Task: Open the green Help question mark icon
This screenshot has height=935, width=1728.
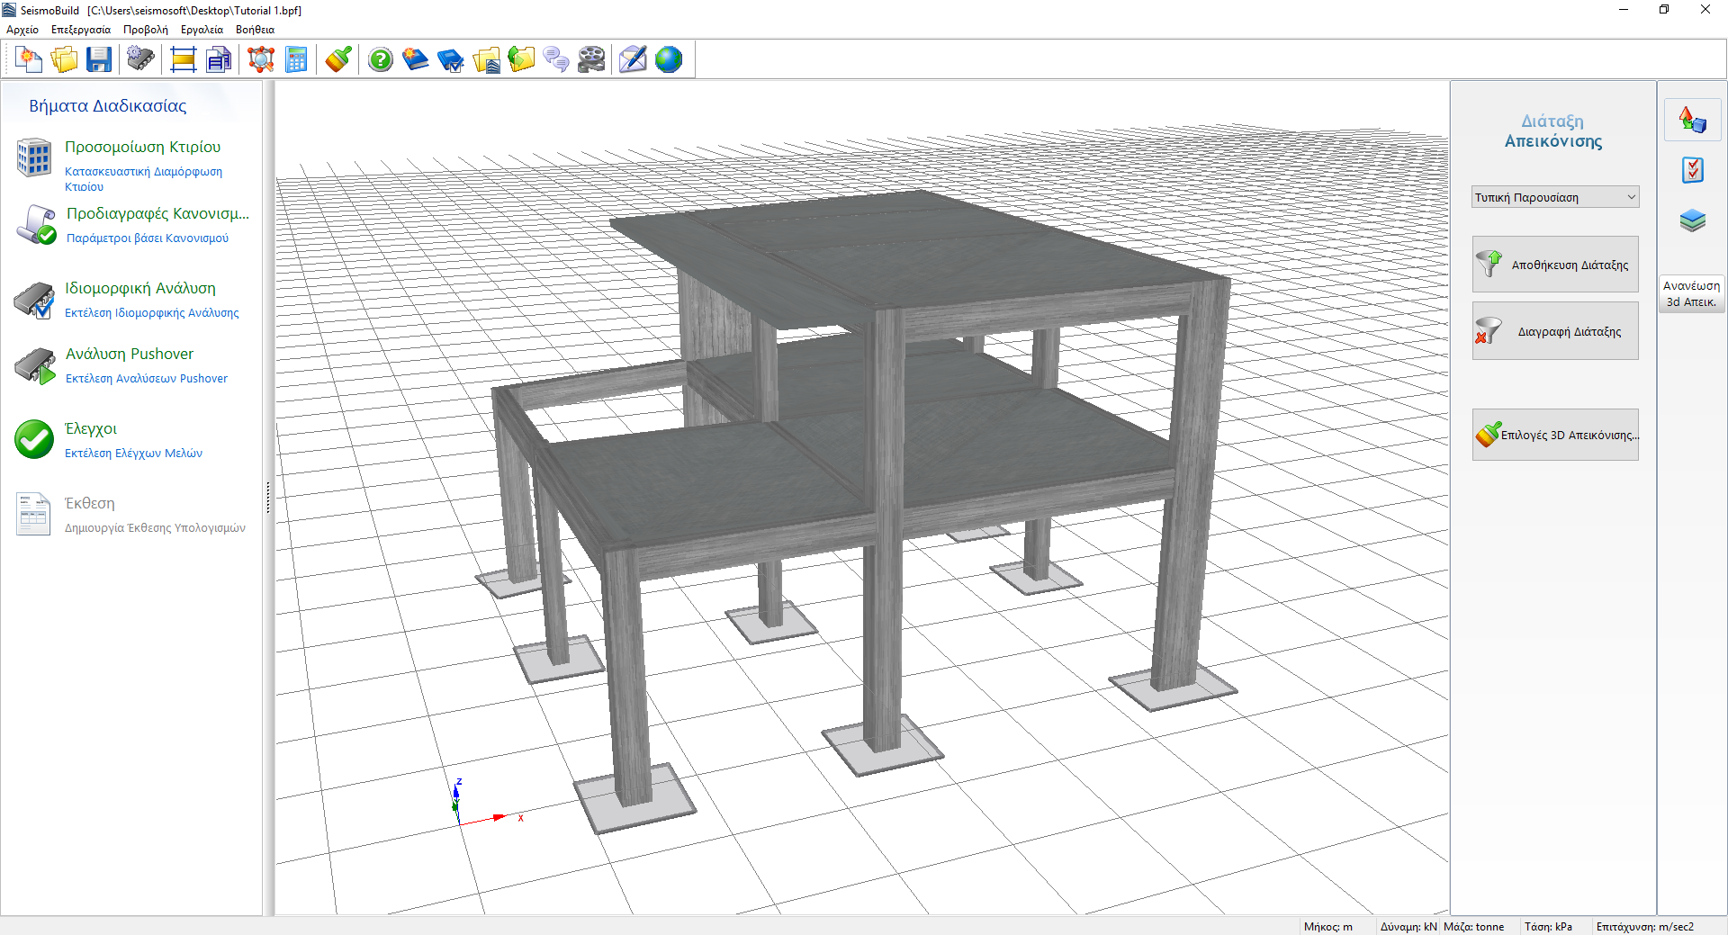Action: [381, 60]
